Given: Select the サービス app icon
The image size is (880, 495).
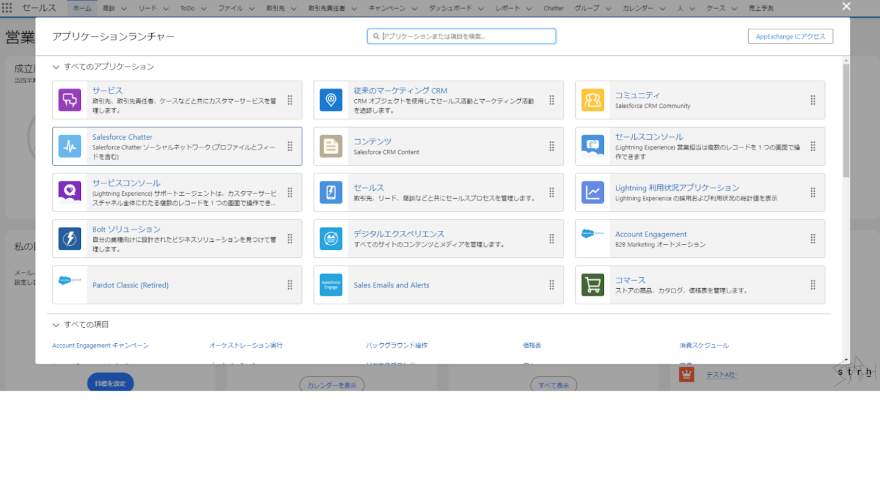Looking at the screenshot, I should point(69,100).
